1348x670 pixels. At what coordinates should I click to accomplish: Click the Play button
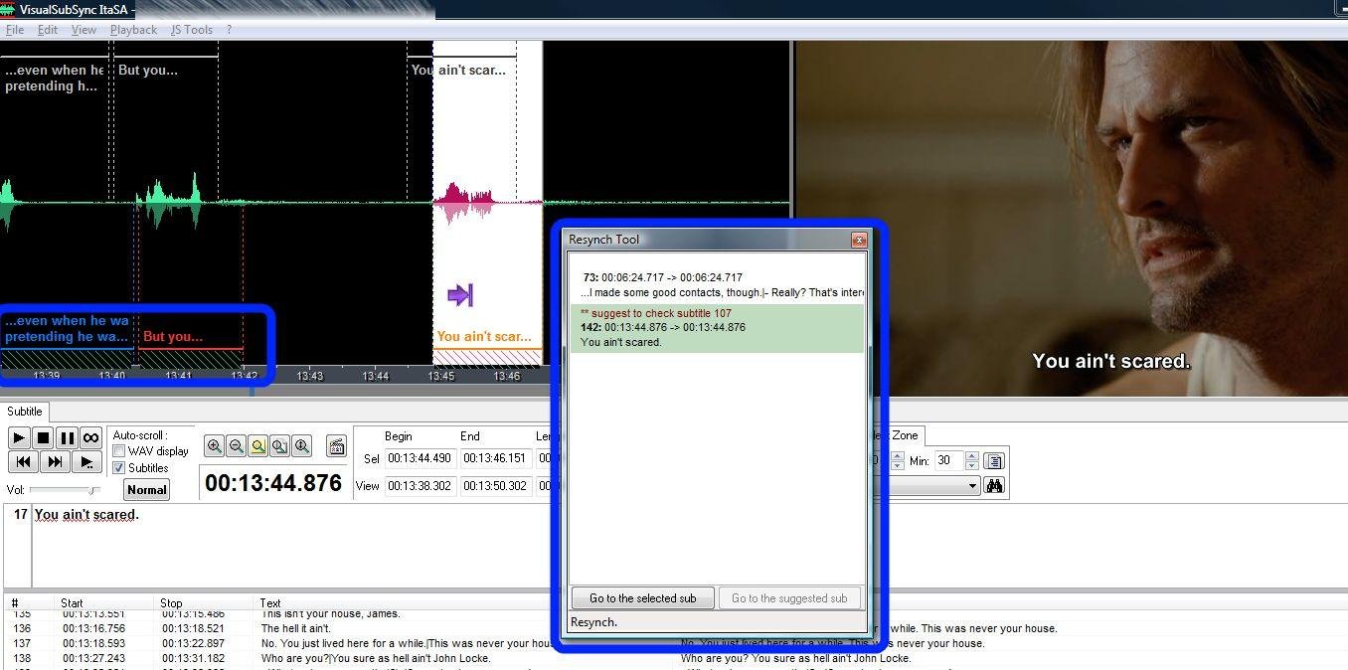pos(19,438)
